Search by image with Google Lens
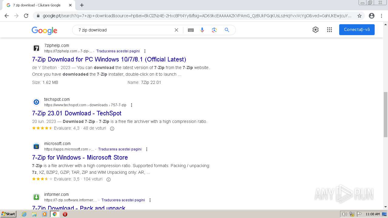388x218 pixels. 214,30
